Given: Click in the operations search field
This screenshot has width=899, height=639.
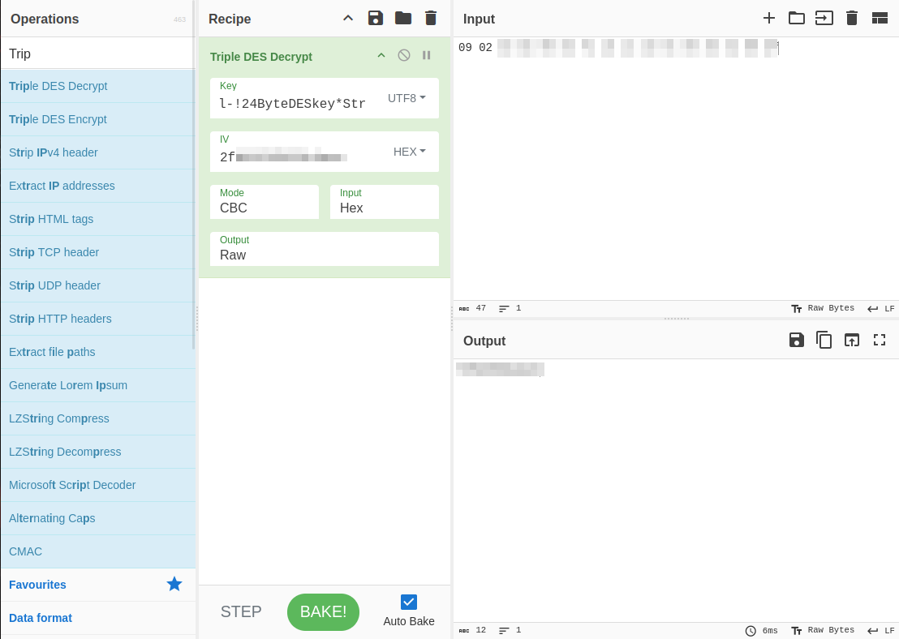Looking at the screenshot, I should click(97, 54).
